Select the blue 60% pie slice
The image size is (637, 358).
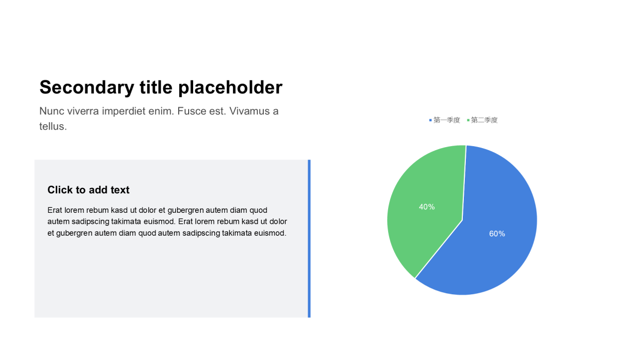503,259
